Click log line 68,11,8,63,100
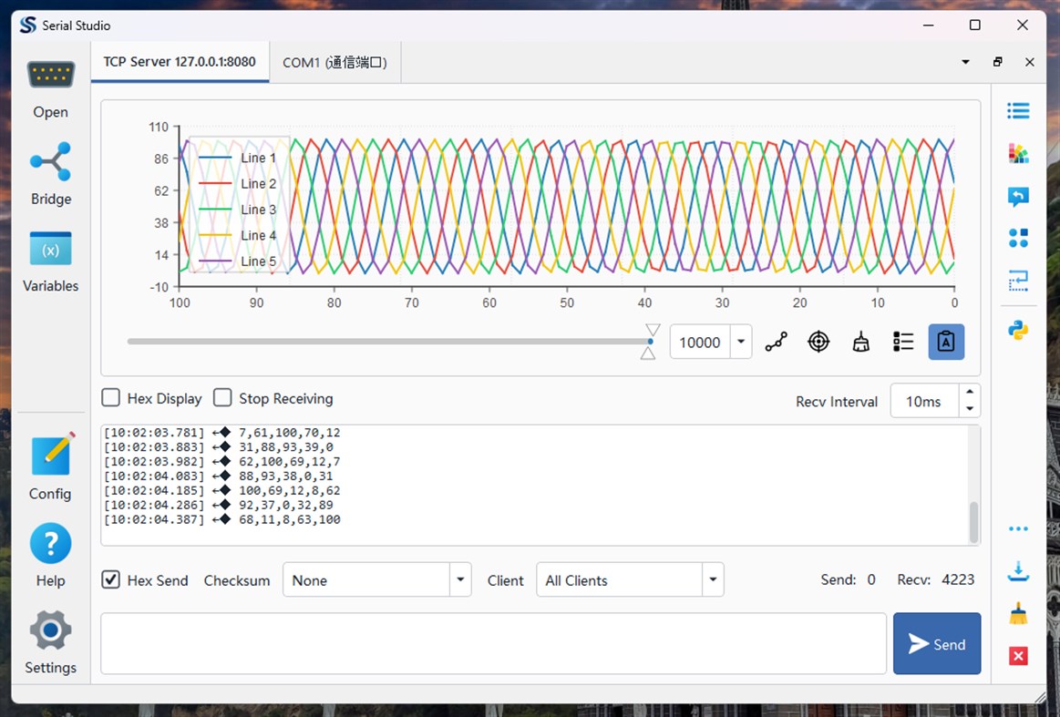 tap(221, 519)
